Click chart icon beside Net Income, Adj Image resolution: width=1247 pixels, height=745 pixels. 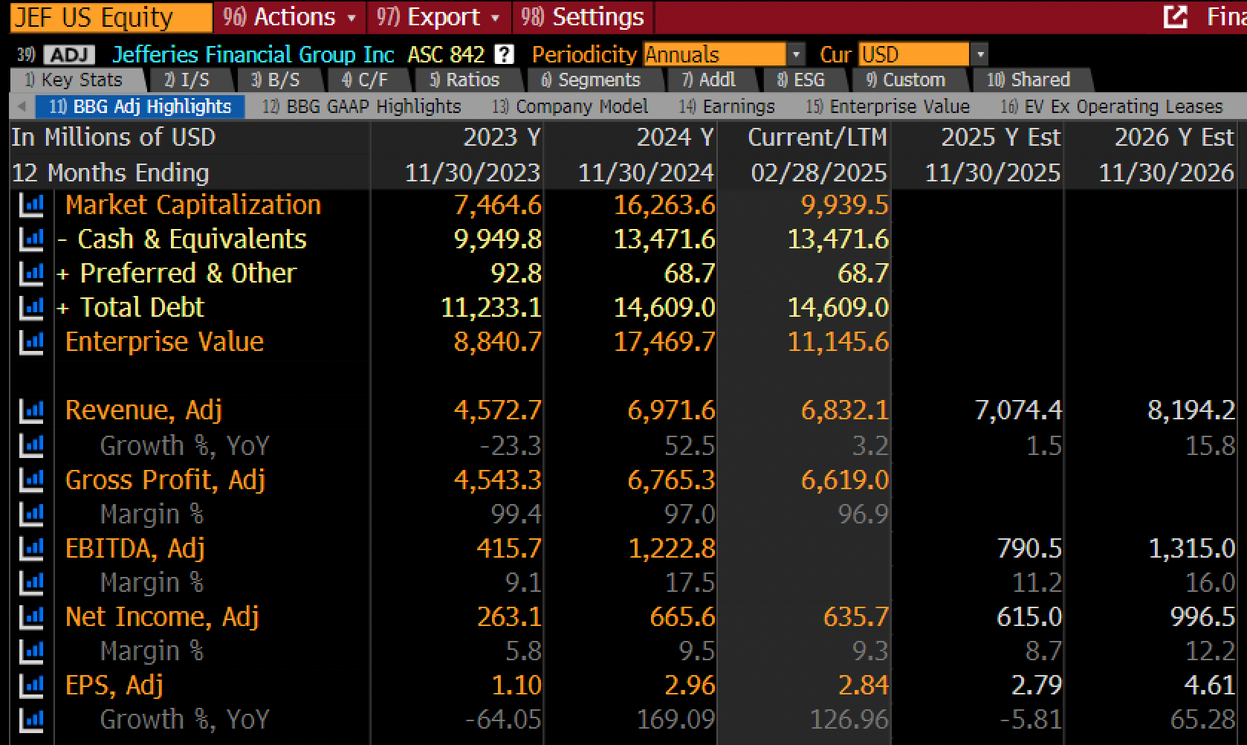click(31, 616)
